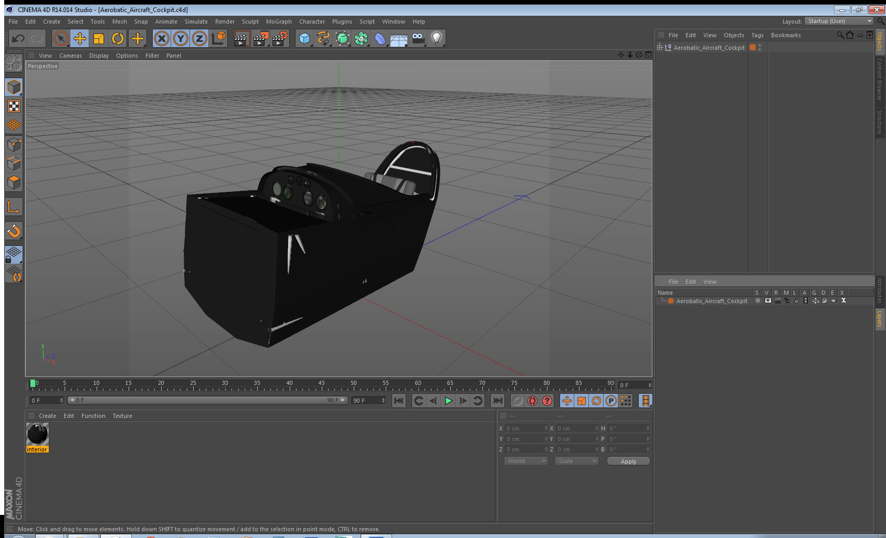Open the spline pen tool icon
Image resolution: width=886 pixels, height=538 pixels.
click(x=323, y=38)
